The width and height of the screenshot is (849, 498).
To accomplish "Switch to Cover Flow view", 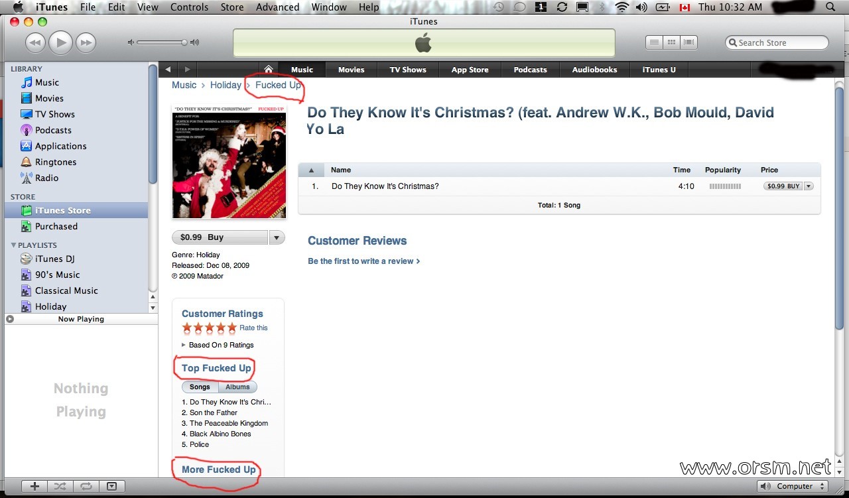I will tap(689, 42).
